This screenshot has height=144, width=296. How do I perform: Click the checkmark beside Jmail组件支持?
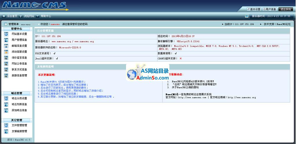[x=57, y=59]
